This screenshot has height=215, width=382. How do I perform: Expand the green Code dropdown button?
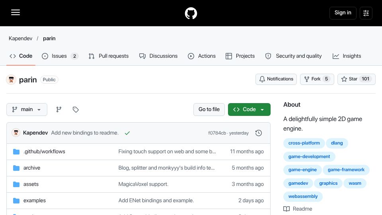point(249,109)
